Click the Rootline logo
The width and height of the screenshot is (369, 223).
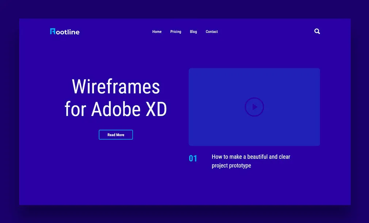[x=65, y=31]
